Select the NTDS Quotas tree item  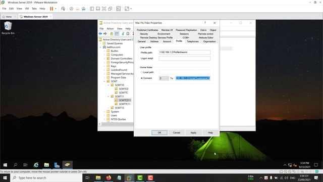pos(118,119)
